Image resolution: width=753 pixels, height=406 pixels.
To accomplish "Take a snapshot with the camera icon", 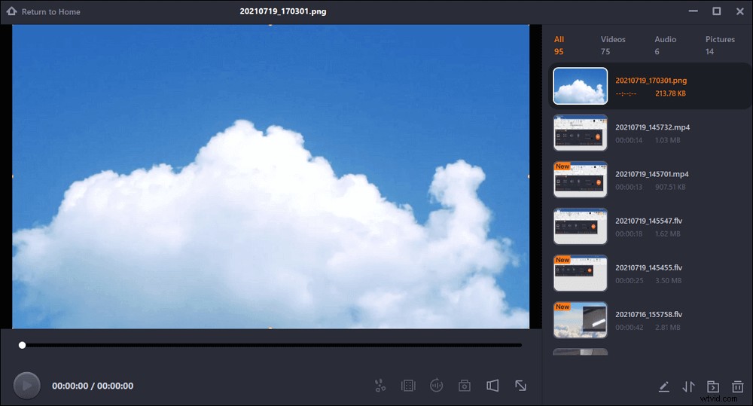I will (465, 386).
